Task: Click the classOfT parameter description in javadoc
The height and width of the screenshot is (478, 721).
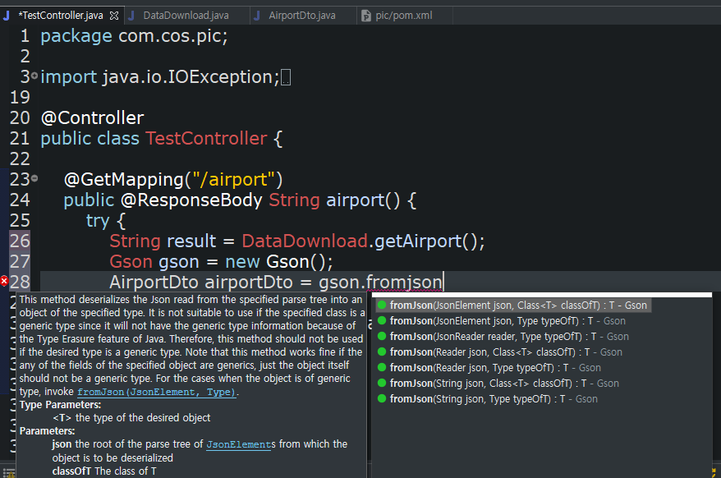Action: (104, 471)
